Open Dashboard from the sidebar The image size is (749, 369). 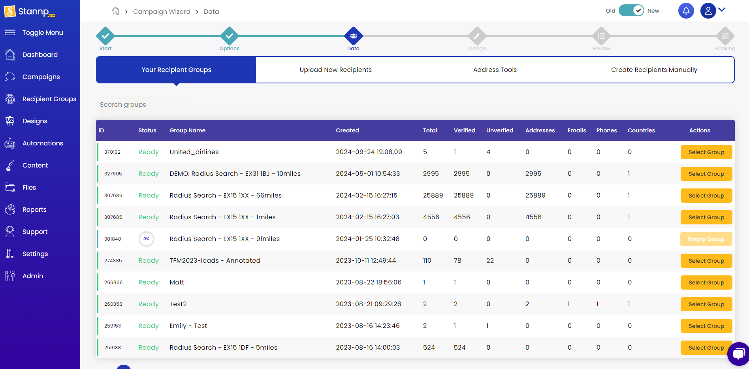[x=40, y=55]
